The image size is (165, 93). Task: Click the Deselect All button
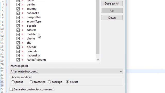coord(112,3)
